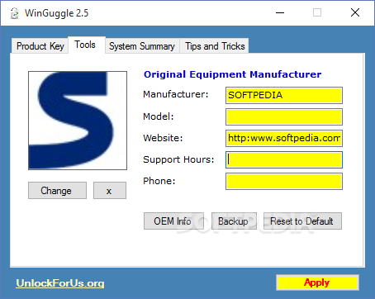Image resolution: width=375 pixels, height=299 pixels.
Task: Click the Support Hours: label
Action: (x=178, y=159)
